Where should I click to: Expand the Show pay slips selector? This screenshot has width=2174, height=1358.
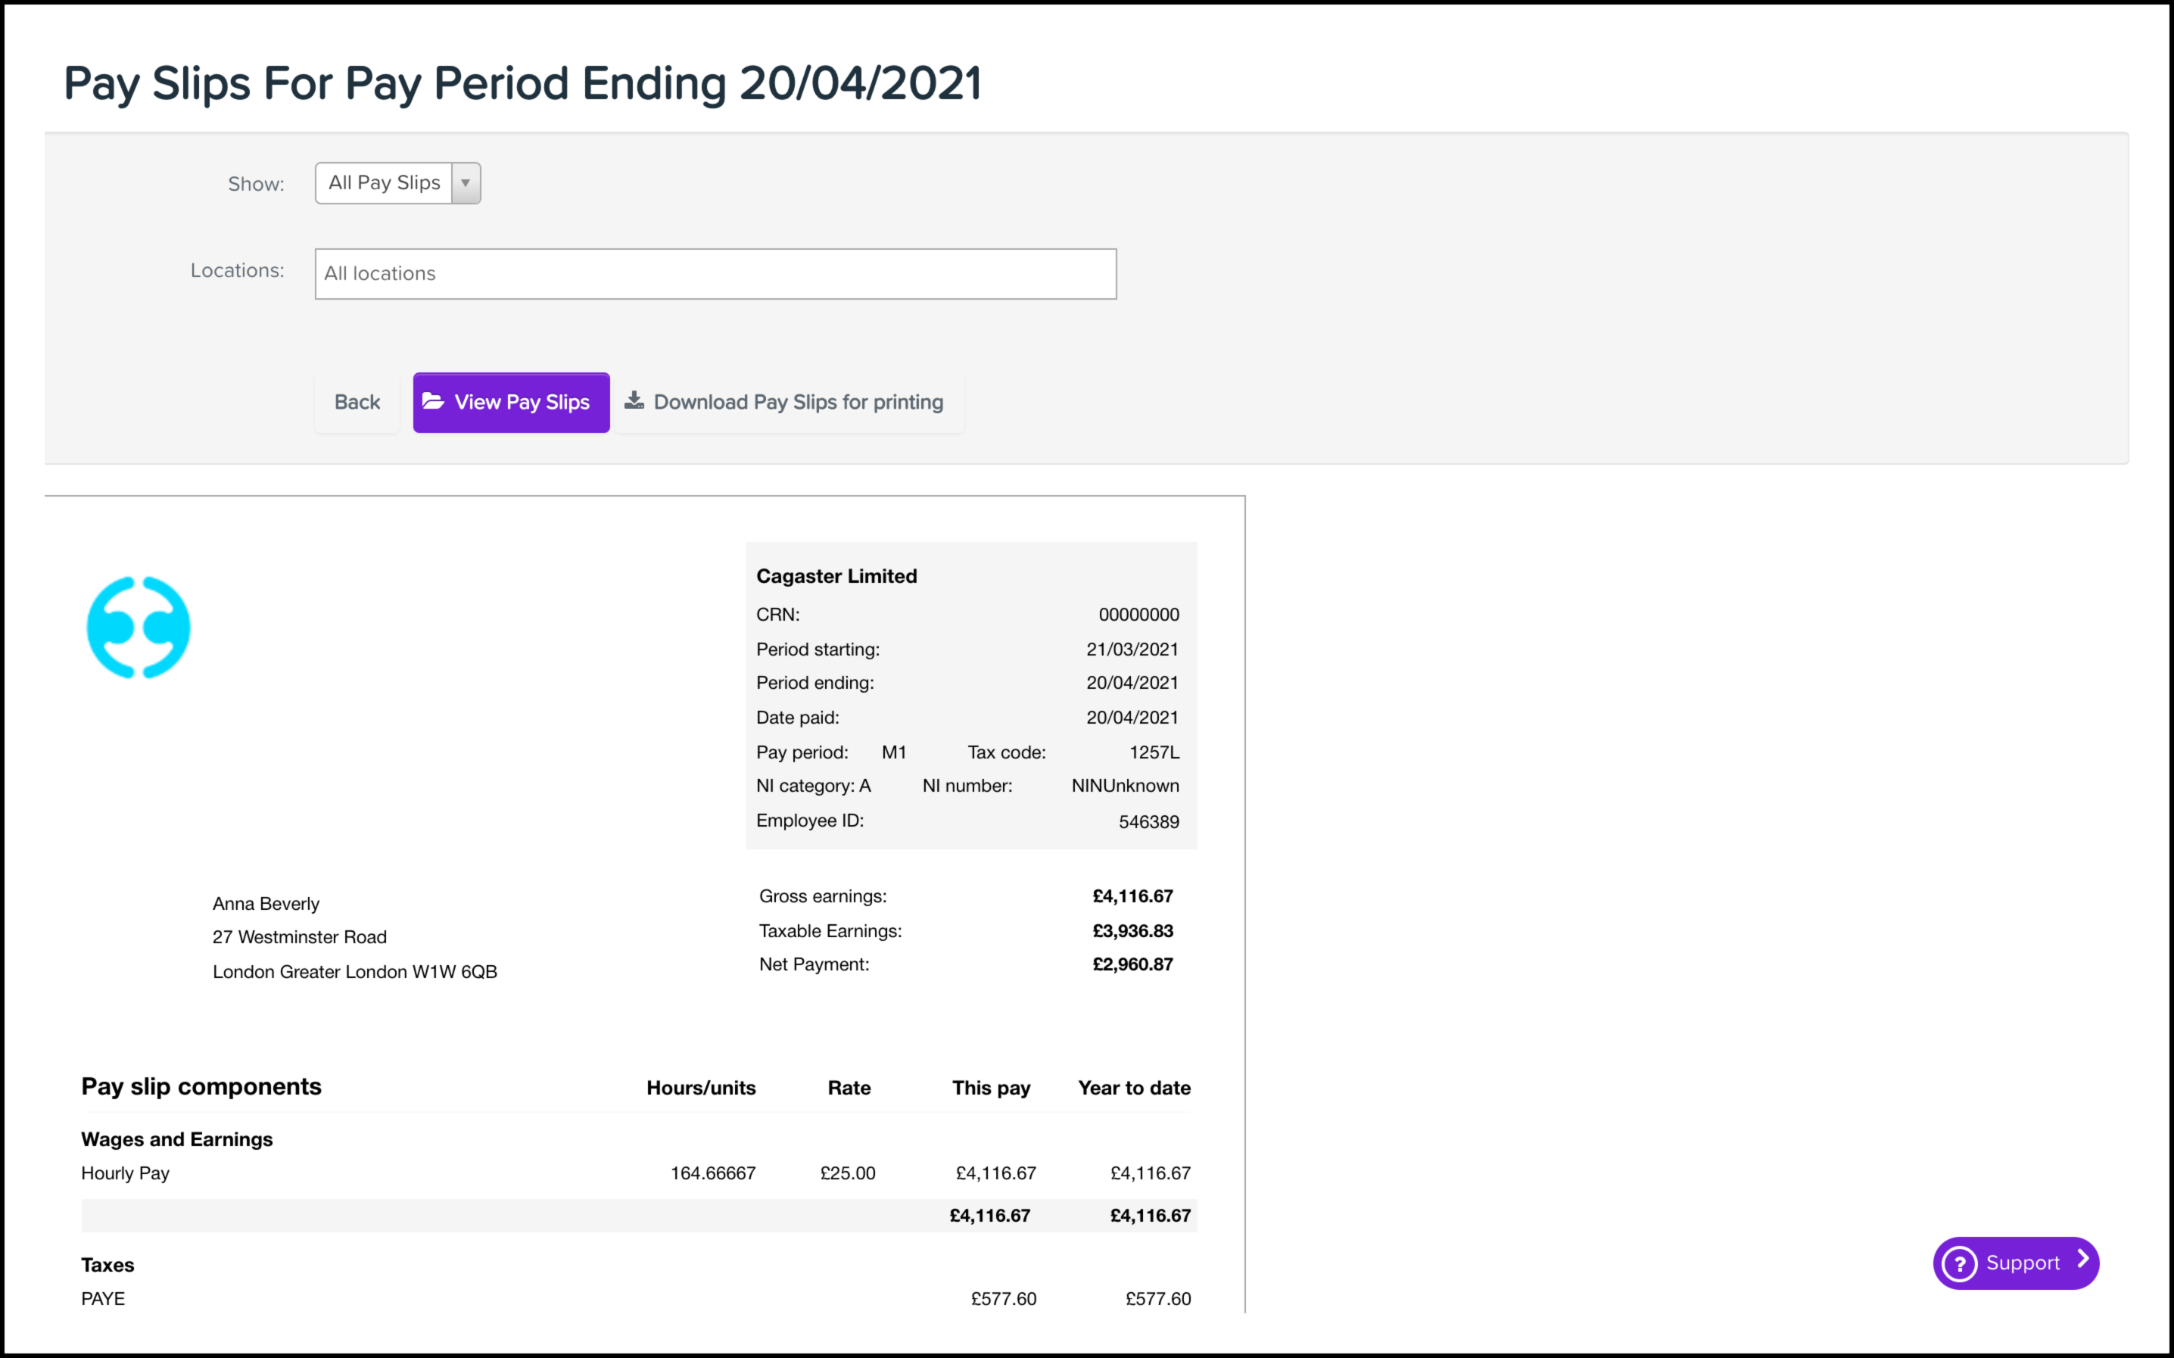click(x=385, y=183)
